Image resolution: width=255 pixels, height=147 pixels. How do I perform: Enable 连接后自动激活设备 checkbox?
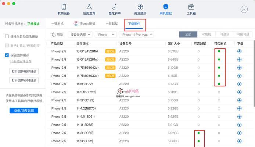pyautogui.click(x=7, y=36)
